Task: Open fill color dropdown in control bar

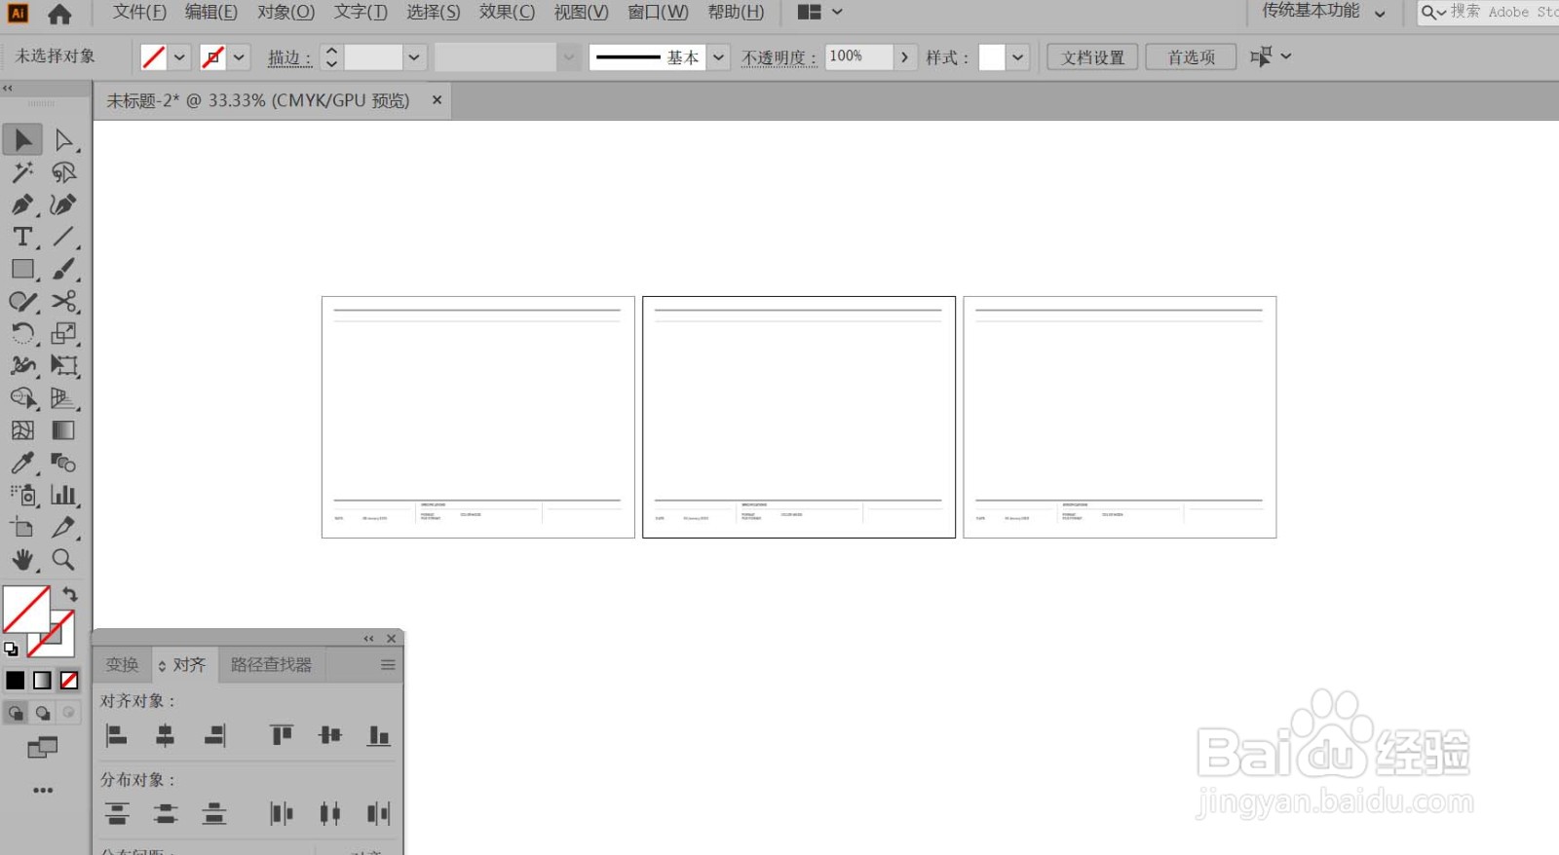Action: pyautogui.click(x=179, y=57)
